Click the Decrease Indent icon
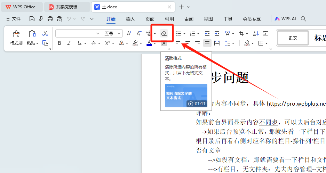The height and width of the screenshot is (173, 326). coord(207,33)
